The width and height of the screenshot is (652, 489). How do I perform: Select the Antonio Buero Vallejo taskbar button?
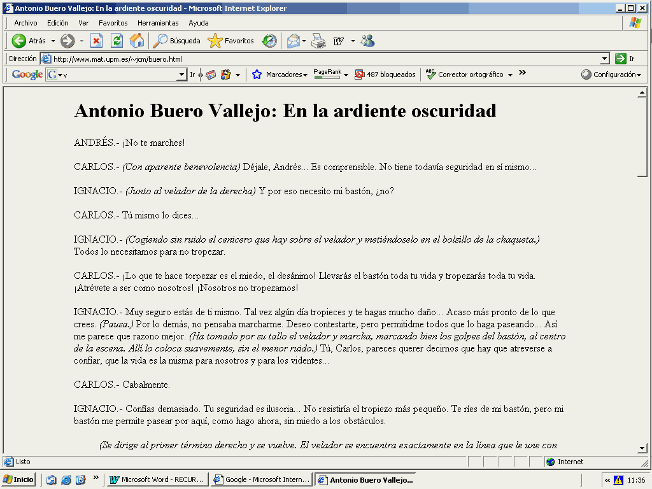(365, 479)
